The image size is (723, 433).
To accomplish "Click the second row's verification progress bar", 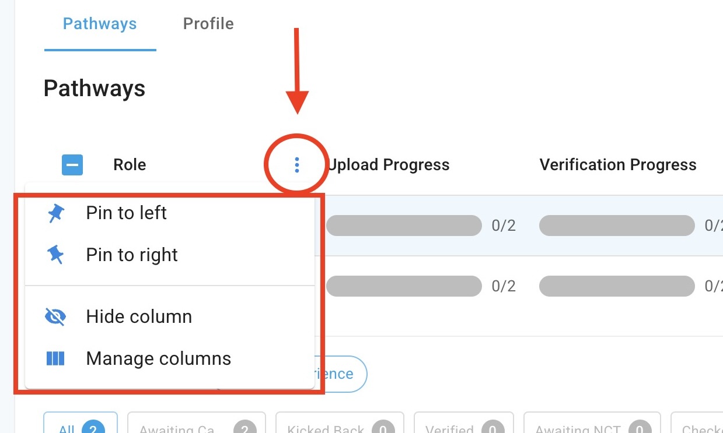I will click(617, 286).
